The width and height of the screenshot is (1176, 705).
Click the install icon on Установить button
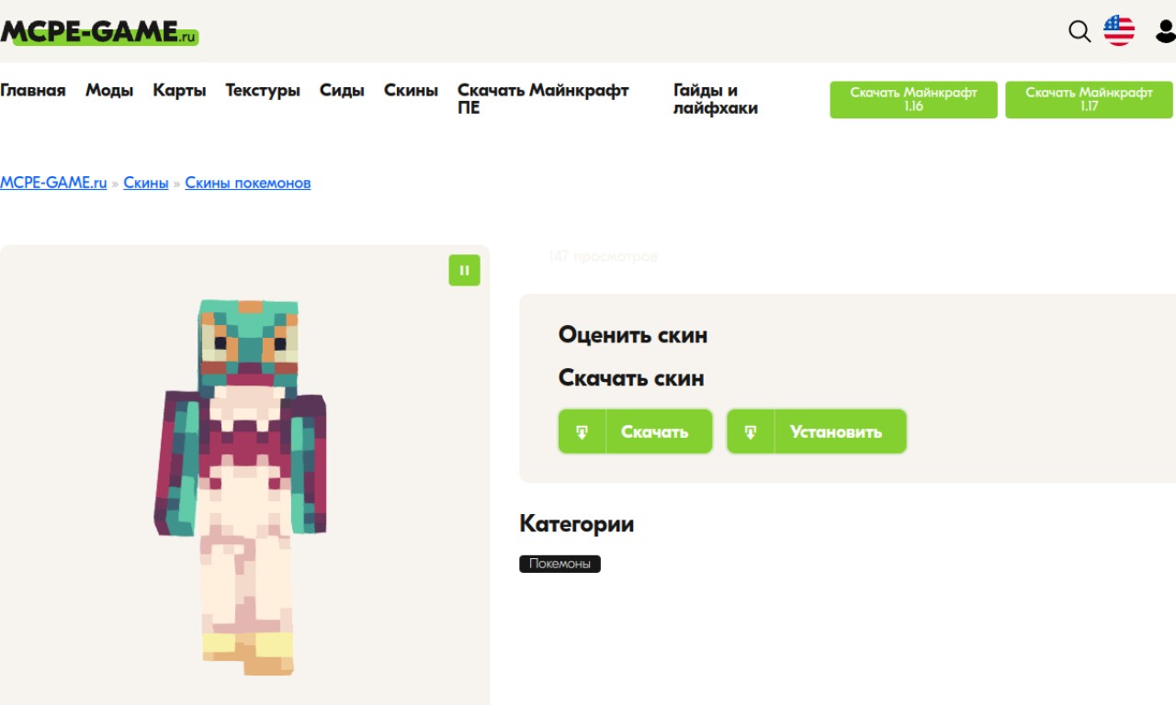751,431
